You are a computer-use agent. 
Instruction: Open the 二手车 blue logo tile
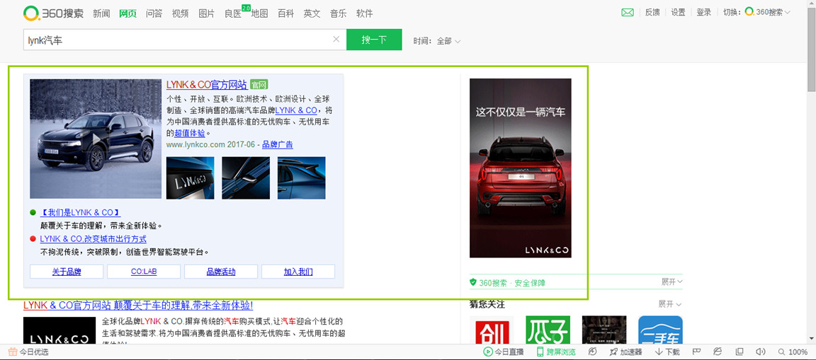coord(660,330)
